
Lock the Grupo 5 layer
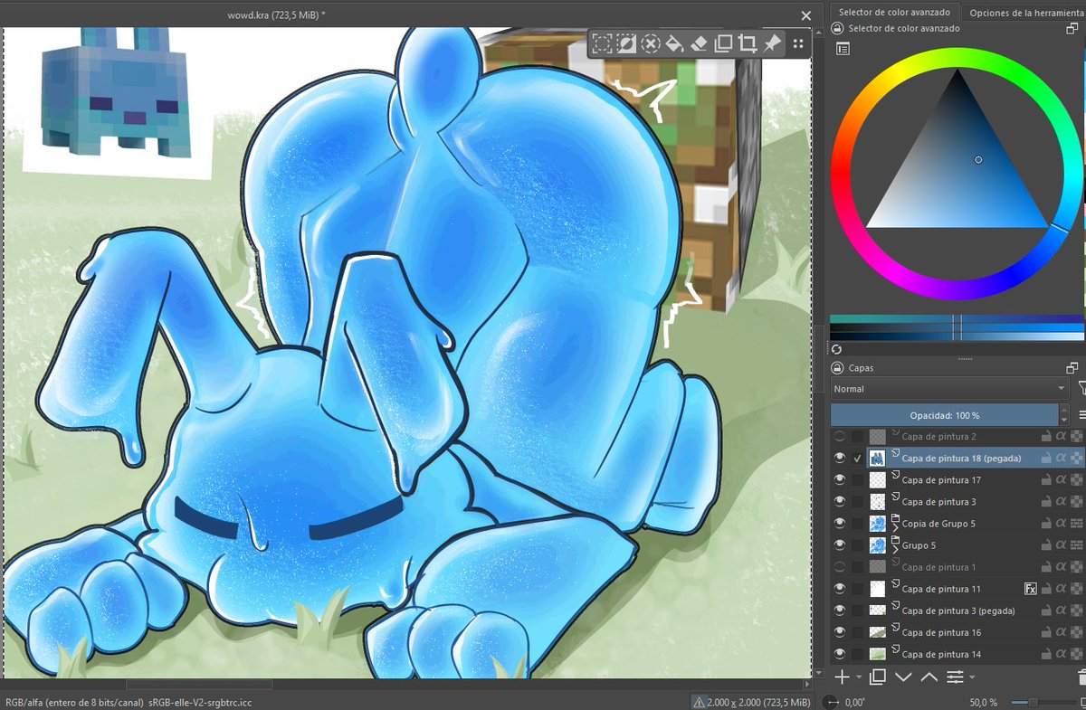[x=1045, y=545]
